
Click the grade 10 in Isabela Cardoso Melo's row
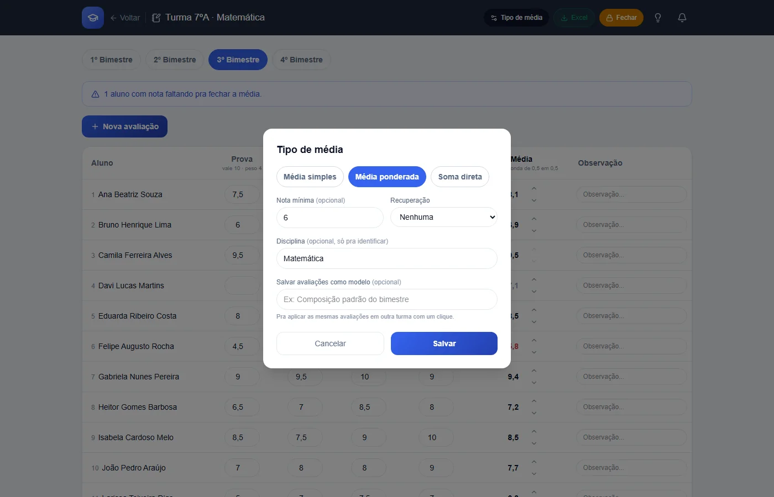436,437
